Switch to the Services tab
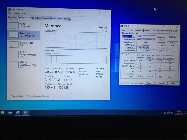The height and width of the screenshot is (140, 187). (x=67, y=19)
